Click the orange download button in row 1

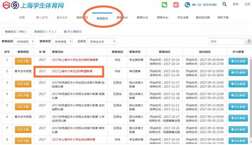(23, 61)
